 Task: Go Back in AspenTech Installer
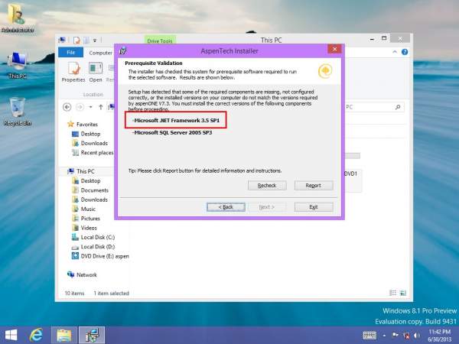(226, 207)
